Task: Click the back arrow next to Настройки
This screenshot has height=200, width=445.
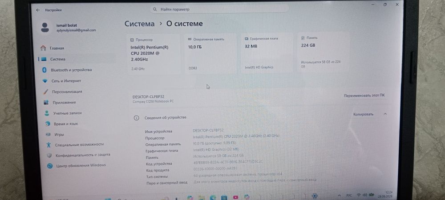Action: pyautogui.click(x=38, y=10)
